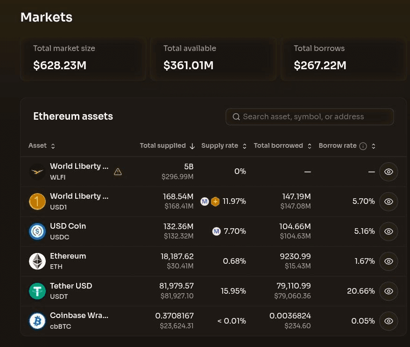Click the Ethereum diamond logo
410x347 pixels.
[37, 261]
